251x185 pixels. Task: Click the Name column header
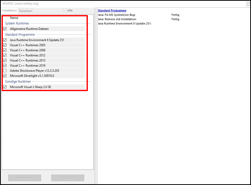coord(47,18)
